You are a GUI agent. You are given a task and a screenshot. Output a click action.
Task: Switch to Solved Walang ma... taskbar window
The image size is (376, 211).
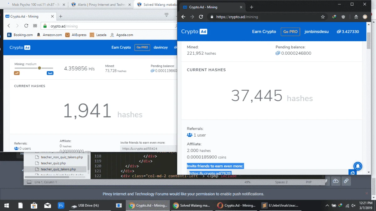(191, 205)
